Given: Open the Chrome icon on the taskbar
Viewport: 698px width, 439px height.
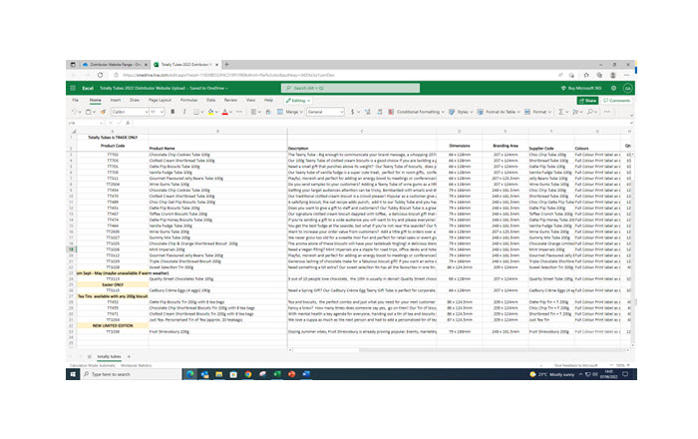Looking at the screenshot, I should point(248,374).
